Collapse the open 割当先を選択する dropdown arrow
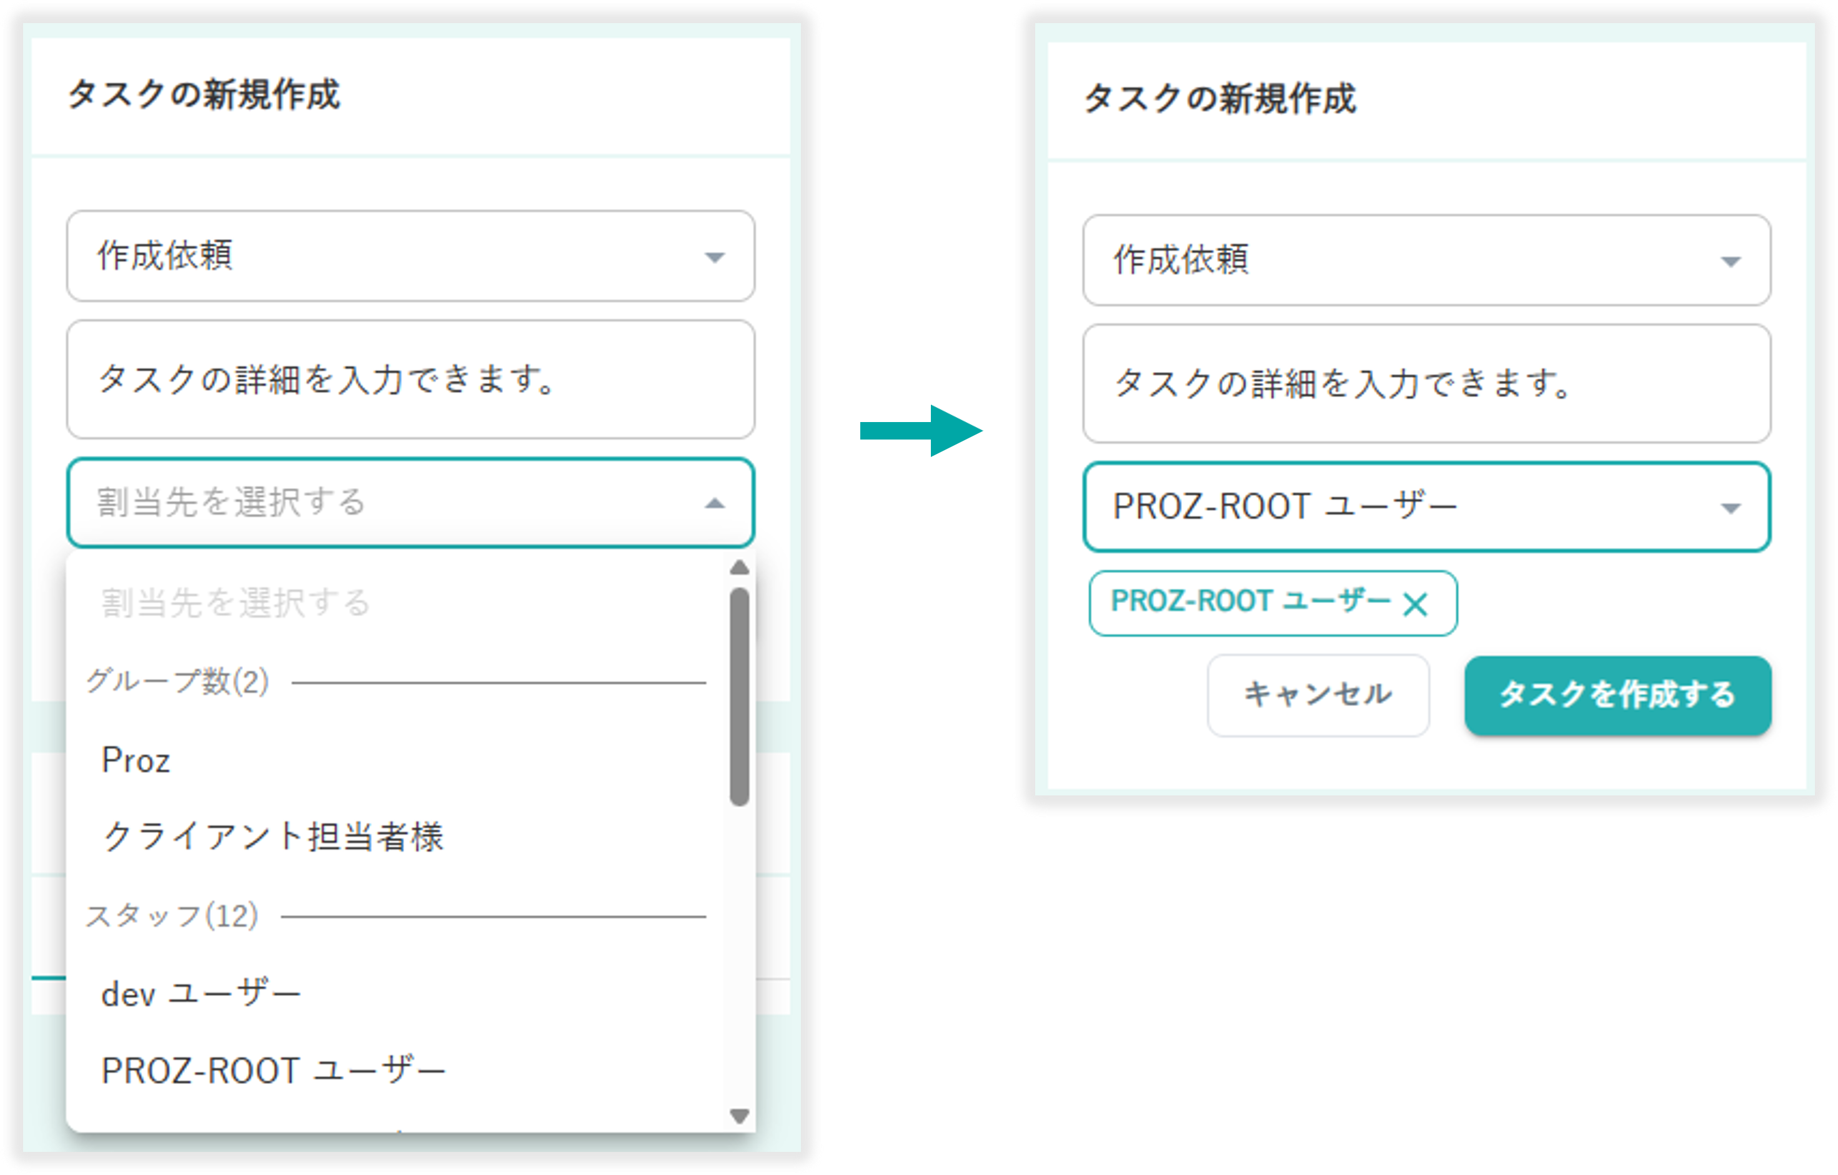This screenshot has height=1175, width=1838. coord(715,503)
